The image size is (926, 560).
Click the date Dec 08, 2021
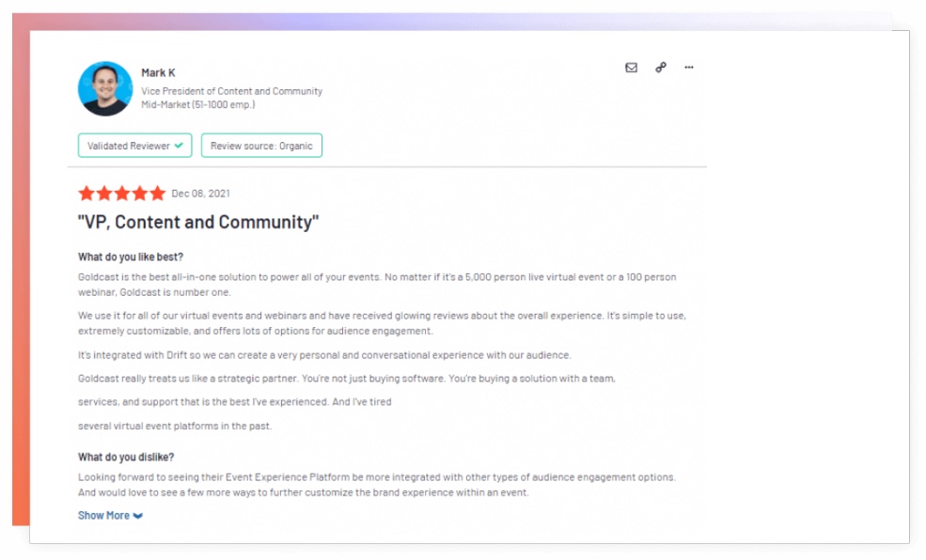point(200,193)
